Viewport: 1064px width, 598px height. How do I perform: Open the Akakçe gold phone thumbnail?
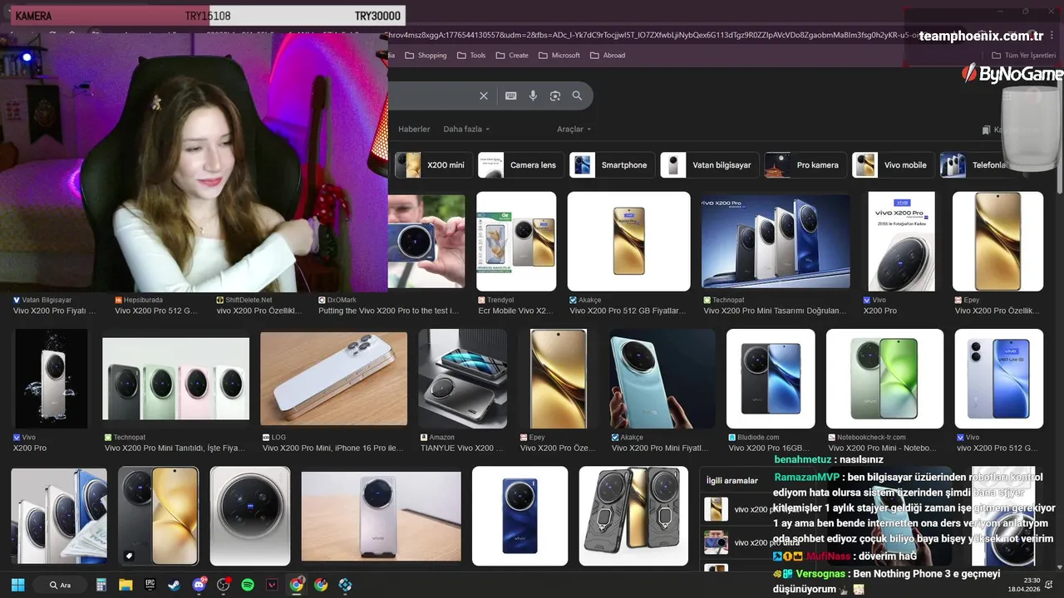tap(628, 242)
